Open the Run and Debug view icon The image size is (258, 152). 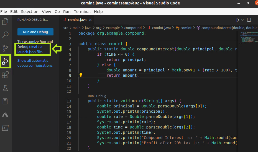point(5,61)
